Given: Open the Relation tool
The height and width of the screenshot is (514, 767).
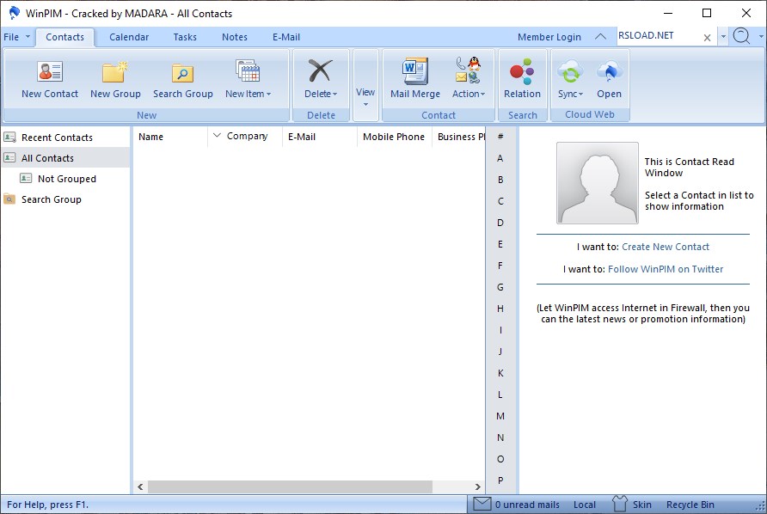Looking at the screenshot, I should pos(522,79).
